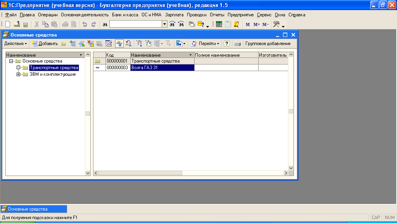The width and height of the screenshot is (397, 223).
Task: Click the Disable filter icon
Action: pyautogui.click(x=168, y=44)
